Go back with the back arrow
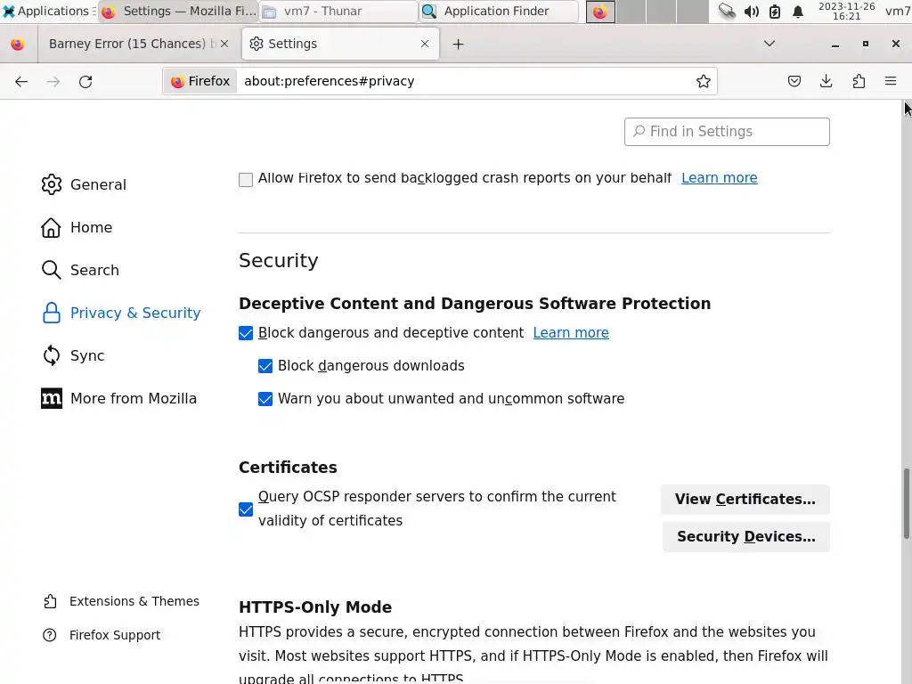Viewport: 912px width, 684px height. click(x=21, y=81)
